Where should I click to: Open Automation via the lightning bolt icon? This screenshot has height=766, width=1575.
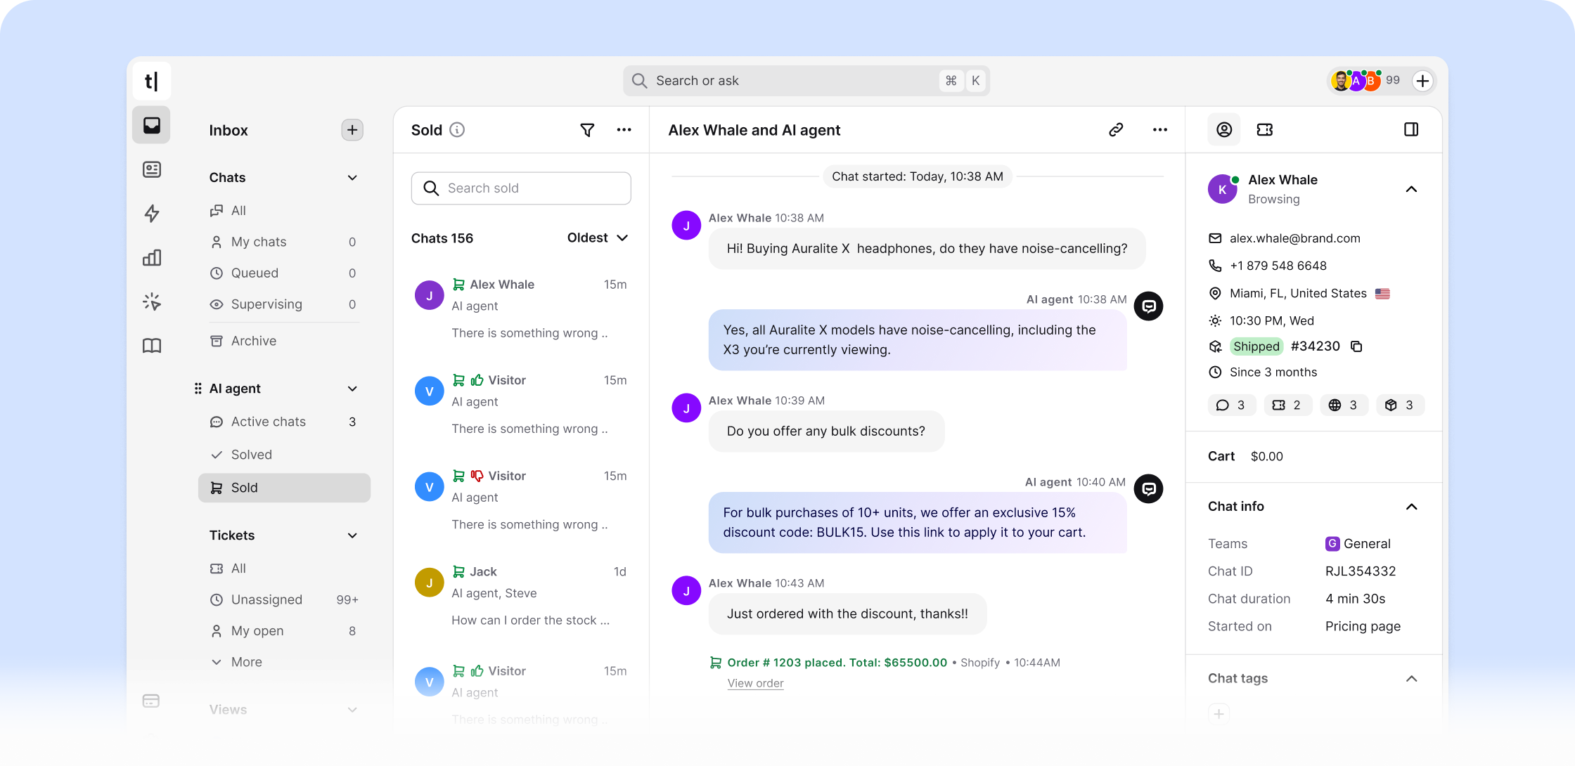pos(151,214)
